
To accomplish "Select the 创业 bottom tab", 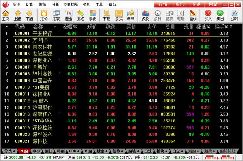I will tap(48, 151).
